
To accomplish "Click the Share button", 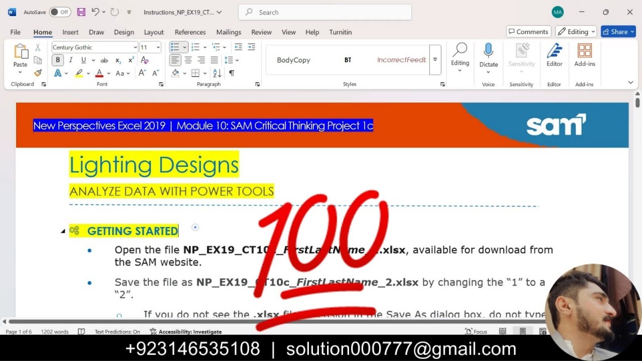I will click(x=618, y=32).
